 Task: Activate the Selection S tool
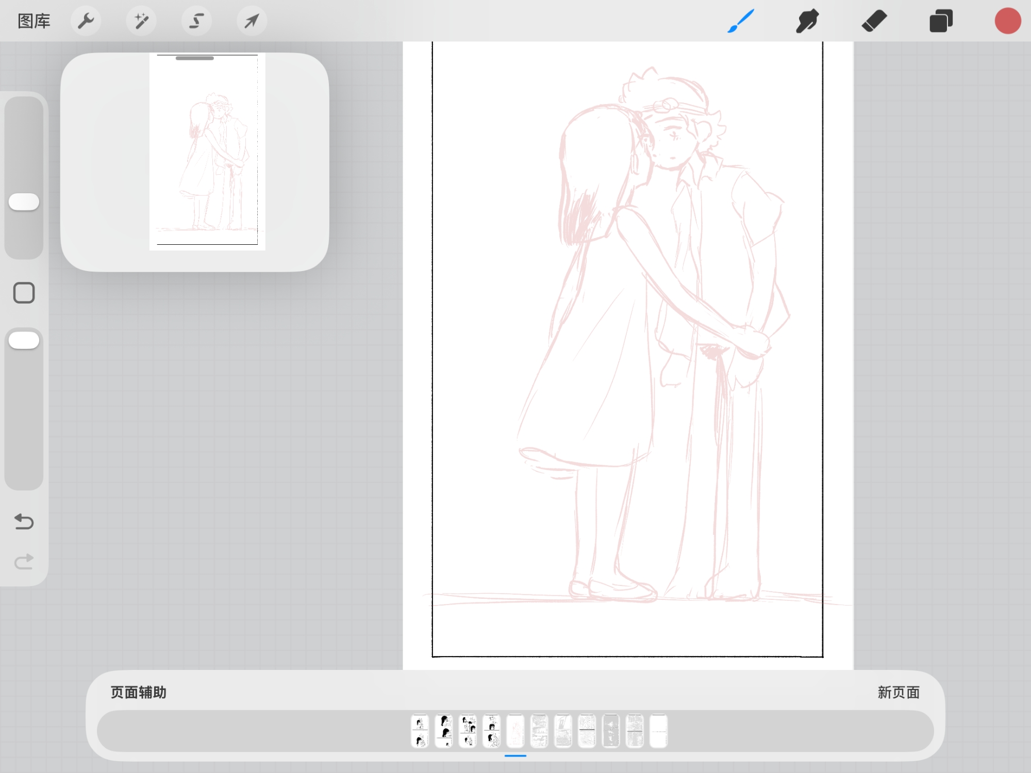tap(196, 21)
